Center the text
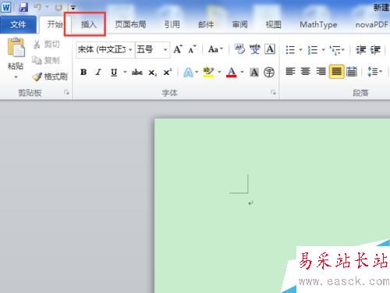390x293 pixels. tap(306, 71)
